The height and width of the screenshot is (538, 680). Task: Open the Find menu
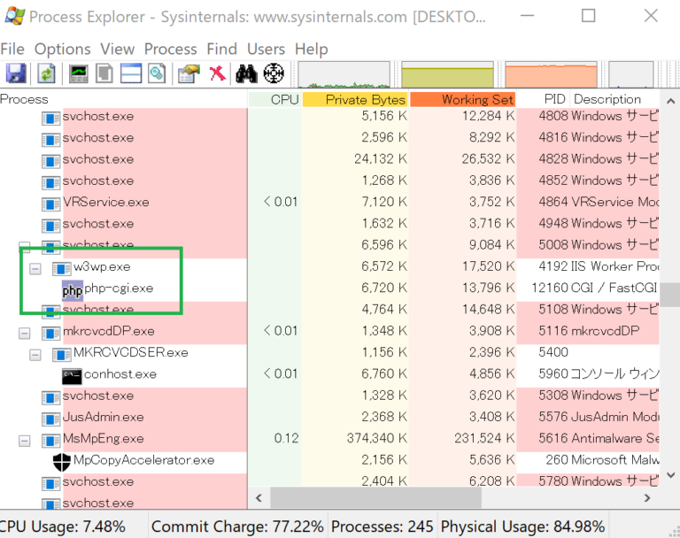point(221,49)
